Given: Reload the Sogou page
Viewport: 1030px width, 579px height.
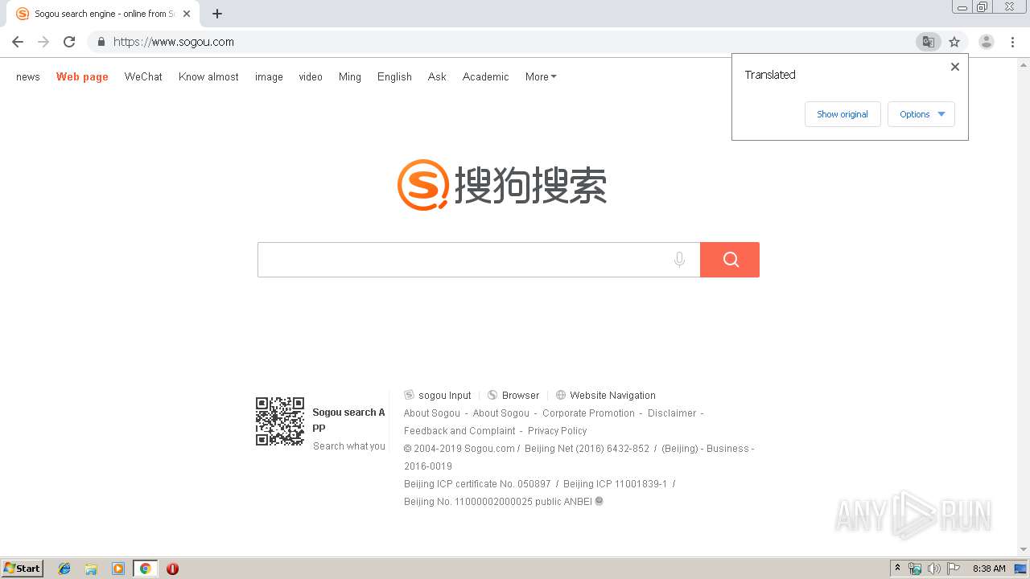Looking at the screenshot, I should pos(69,42).
